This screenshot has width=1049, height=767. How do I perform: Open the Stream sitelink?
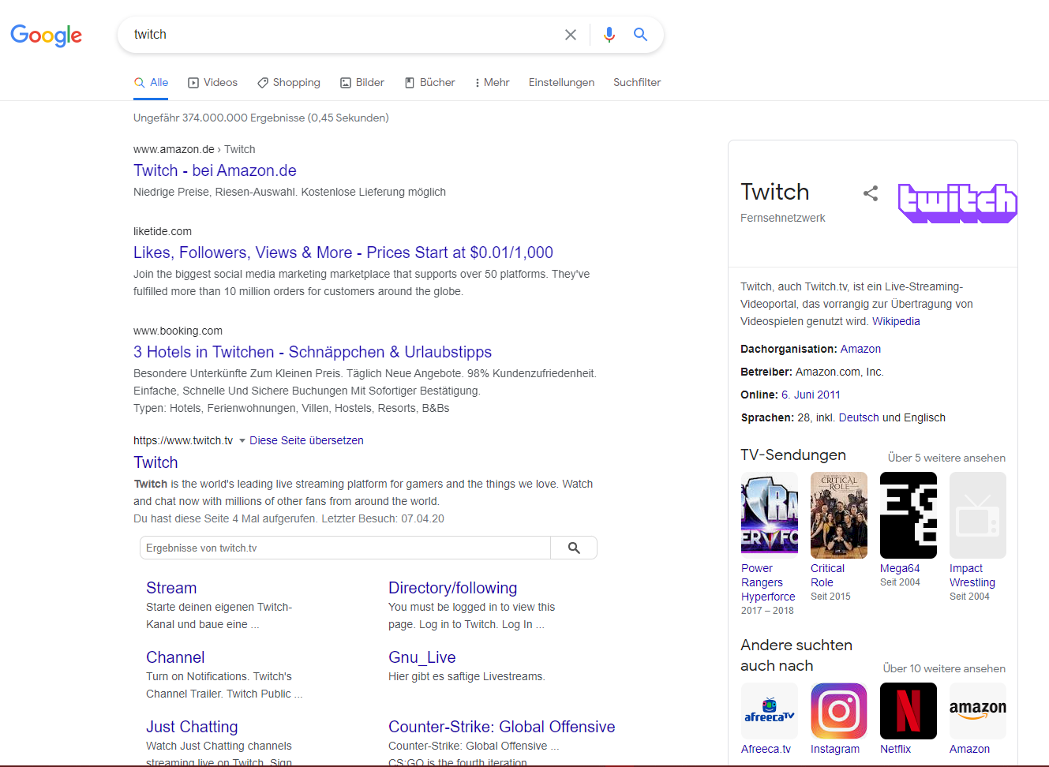point(171,588)
